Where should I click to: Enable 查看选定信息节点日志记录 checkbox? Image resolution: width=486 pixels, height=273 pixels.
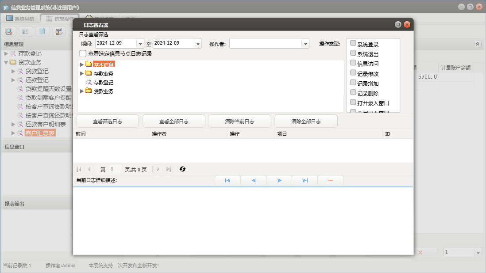point(83,53)
